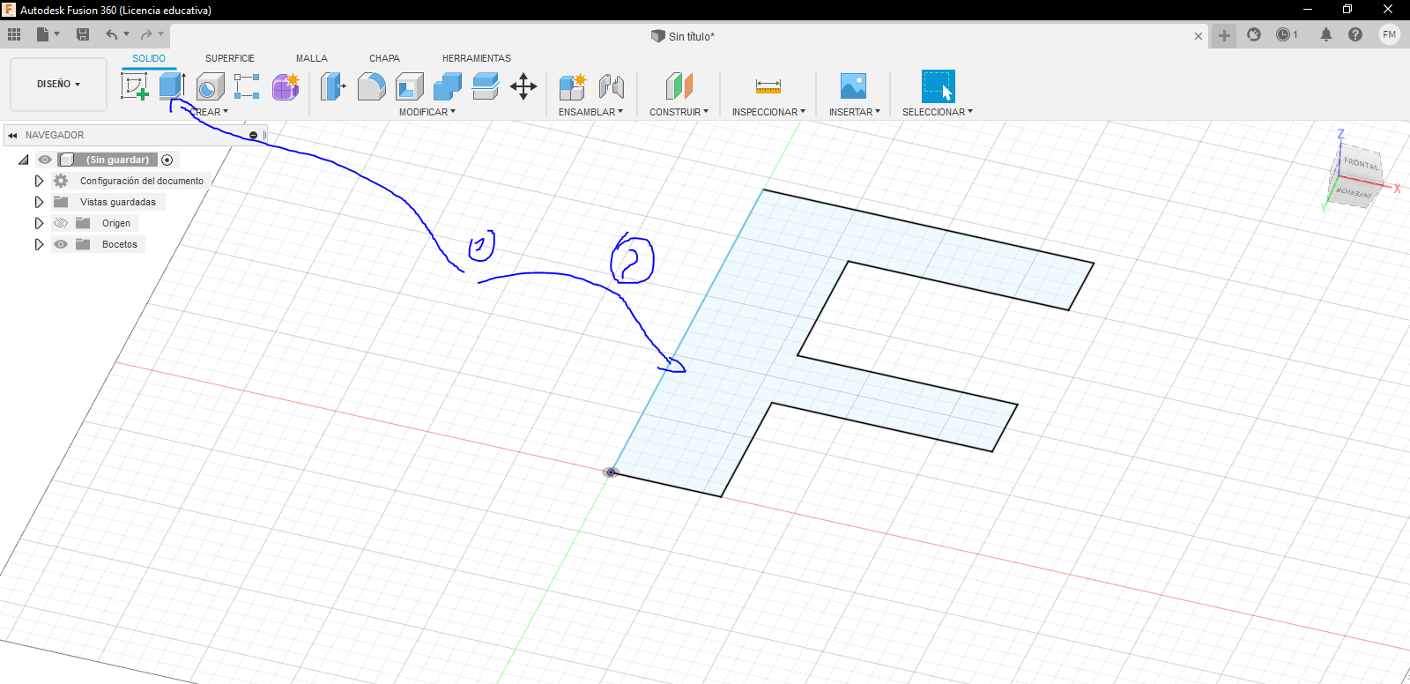Screen dimensions: 1410x684
Task: Open the SELECCIONAR dropdown menu
Action: click(938, 112)
